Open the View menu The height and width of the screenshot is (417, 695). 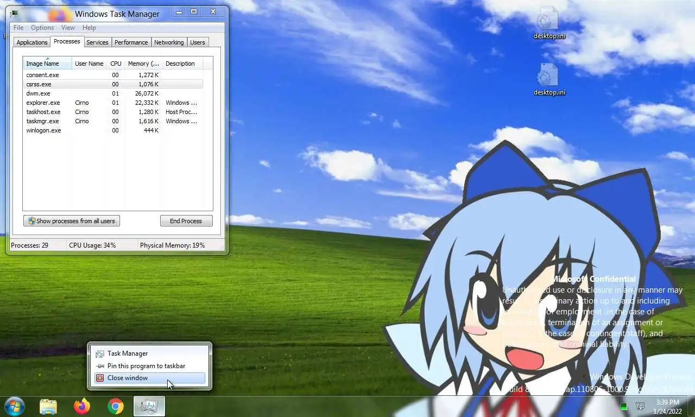[x=68, y=28]
